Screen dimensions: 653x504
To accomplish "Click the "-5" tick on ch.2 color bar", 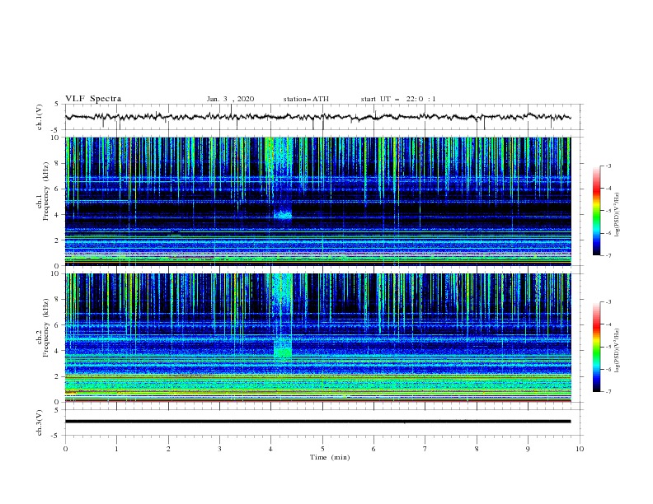I will click(608, 347).
